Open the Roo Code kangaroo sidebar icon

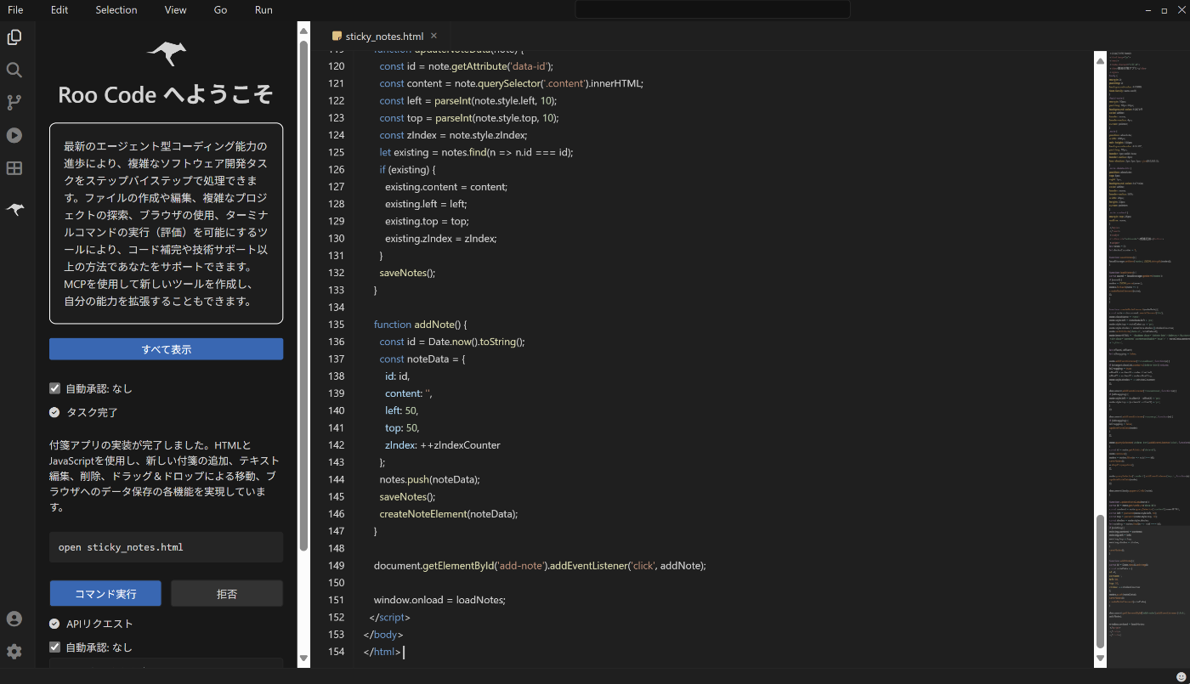(14, 209)
